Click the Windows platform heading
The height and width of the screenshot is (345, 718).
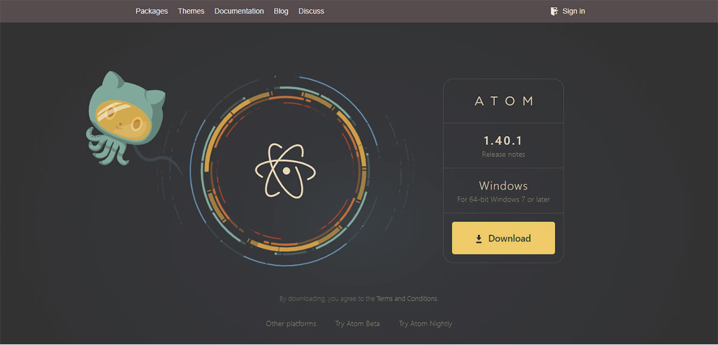click(503, 186)
